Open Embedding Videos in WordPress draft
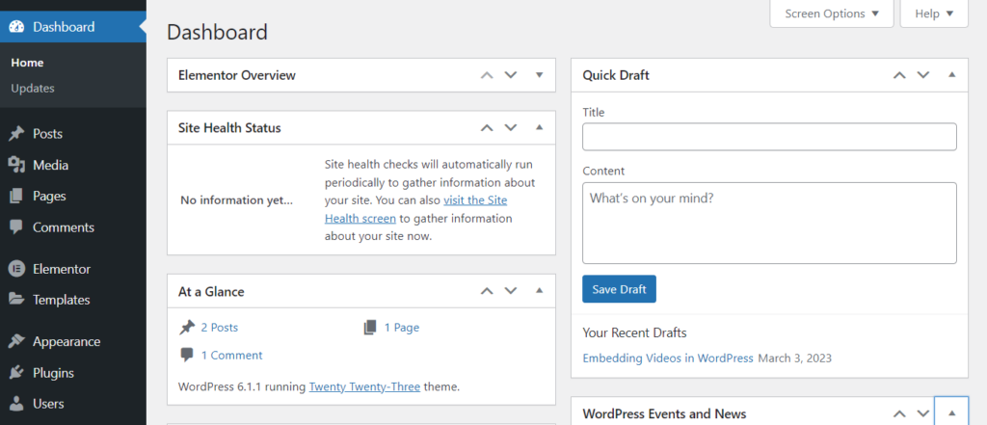The height and width of the screenshot is (425, 987). click(x=668, y=359)
